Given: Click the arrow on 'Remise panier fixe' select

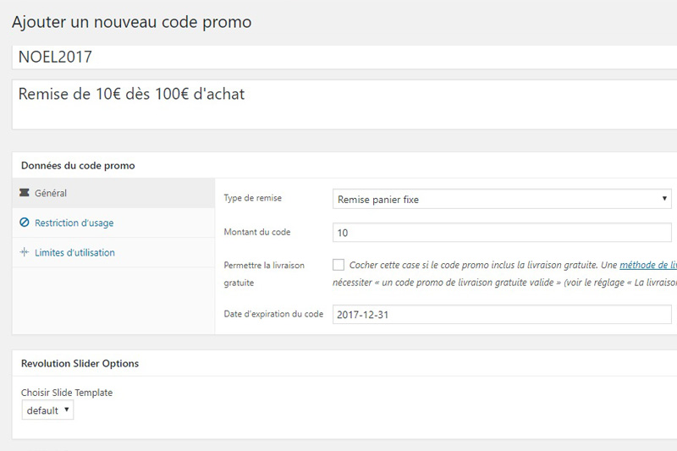Looking at the screenshot, I should (664, 199).
